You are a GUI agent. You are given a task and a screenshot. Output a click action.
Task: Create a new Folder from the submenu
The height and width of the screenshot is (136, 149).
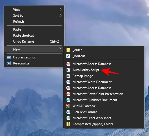point(104,50)
